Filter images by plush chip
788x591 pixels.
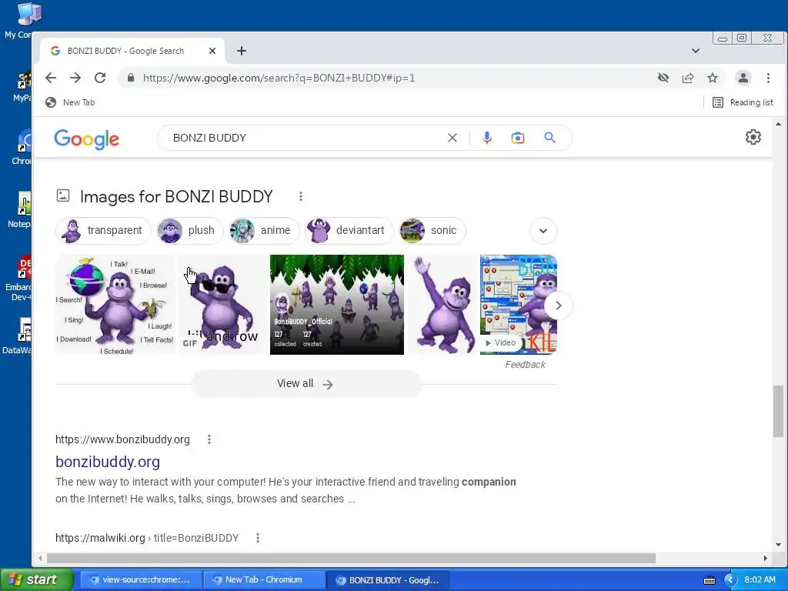(x=190, y=231)
